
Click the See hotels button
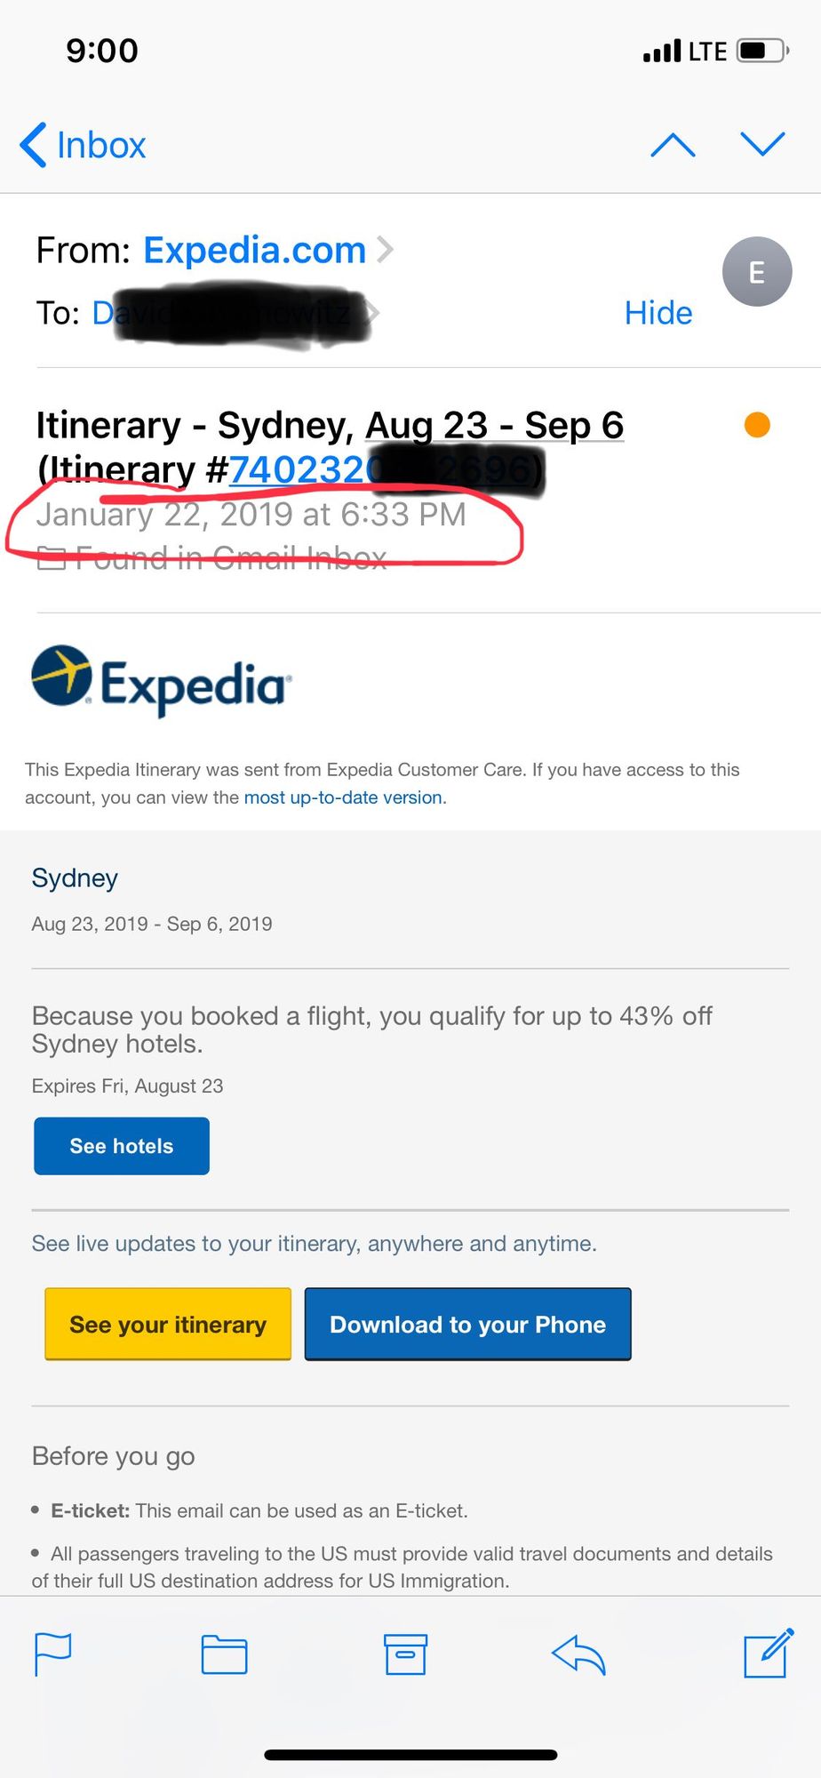click(122, 1146)
